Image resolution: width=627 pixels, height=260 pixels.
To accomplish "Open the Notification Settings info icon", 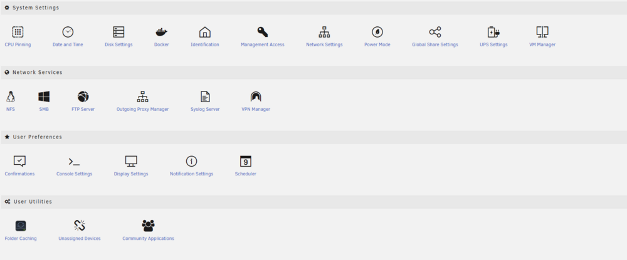I will click(191, 162).
